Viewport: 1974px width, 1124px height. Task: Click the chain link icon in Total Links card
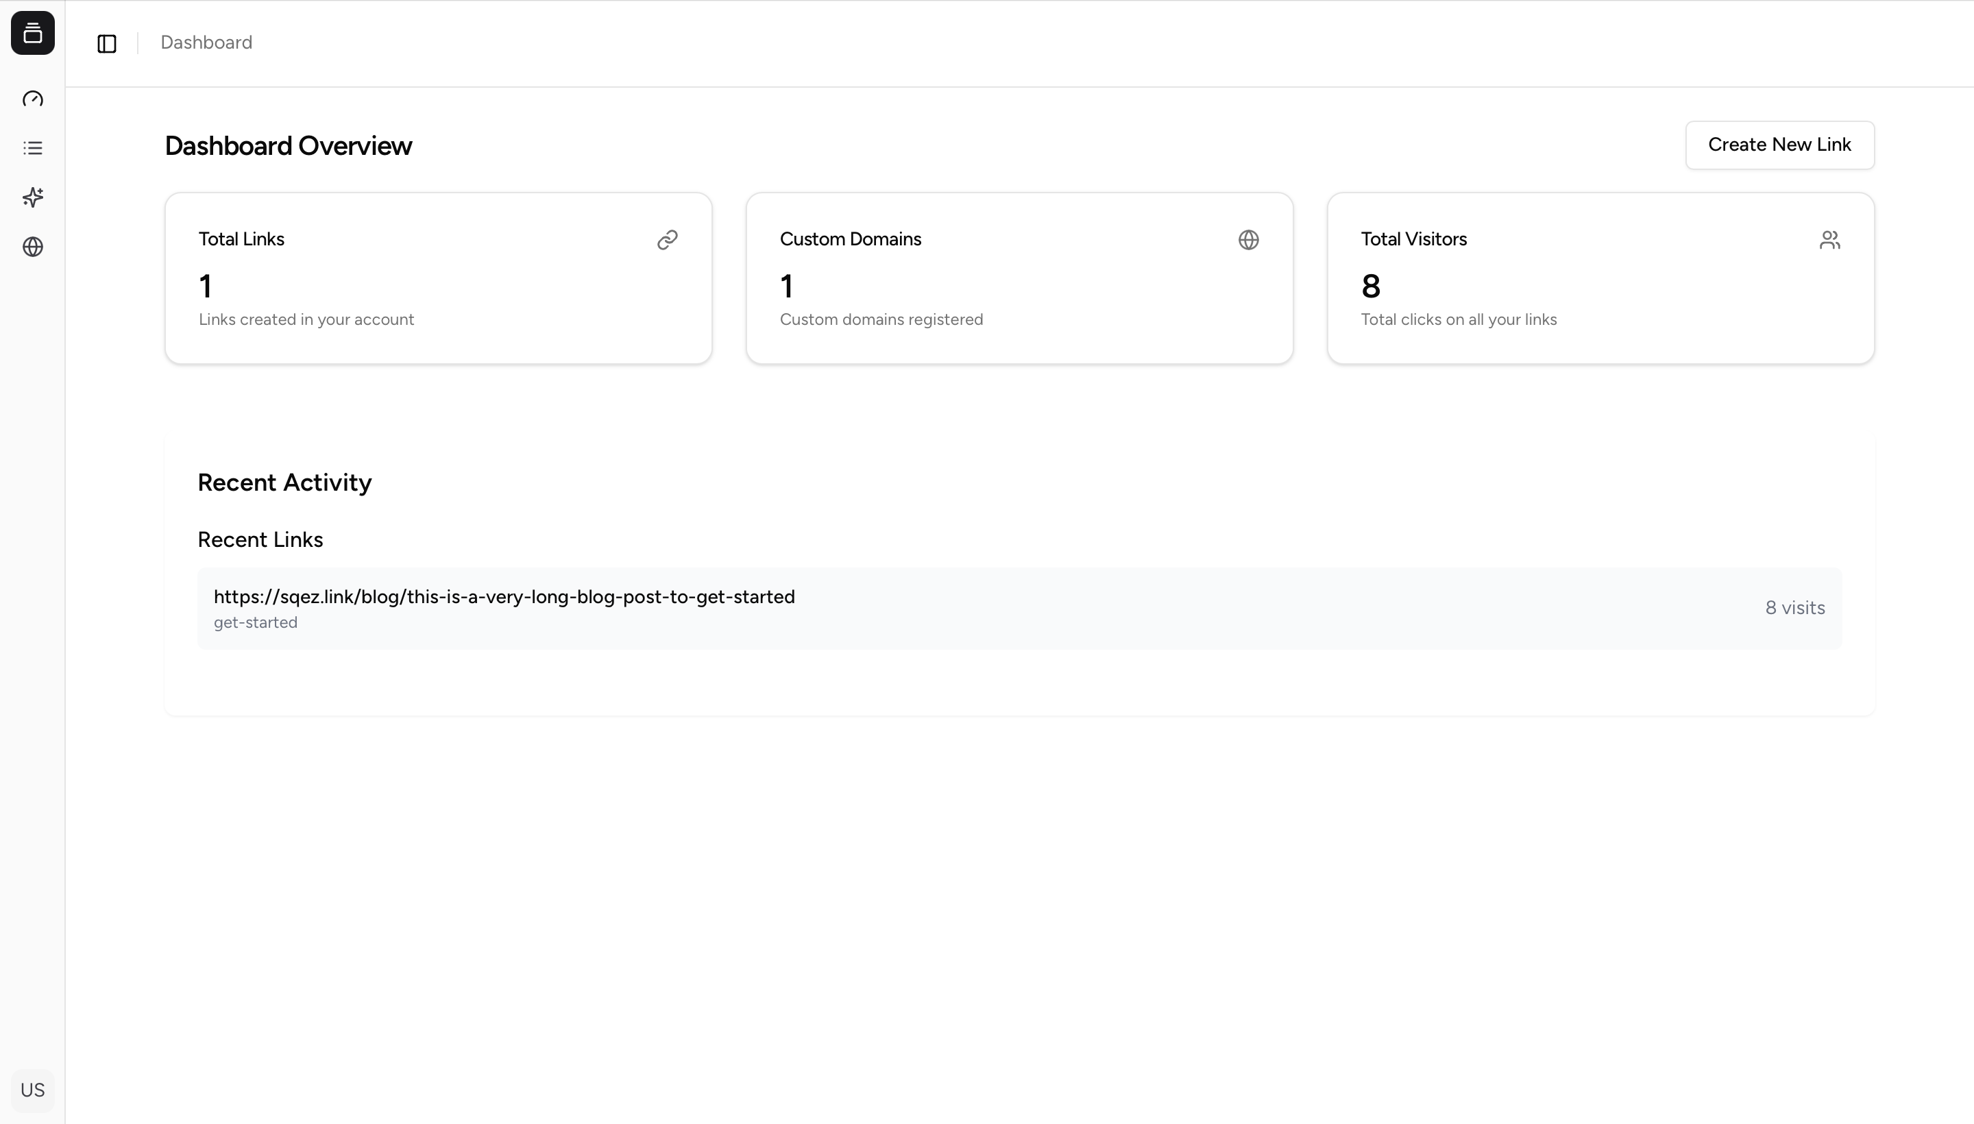click(667, 240)
